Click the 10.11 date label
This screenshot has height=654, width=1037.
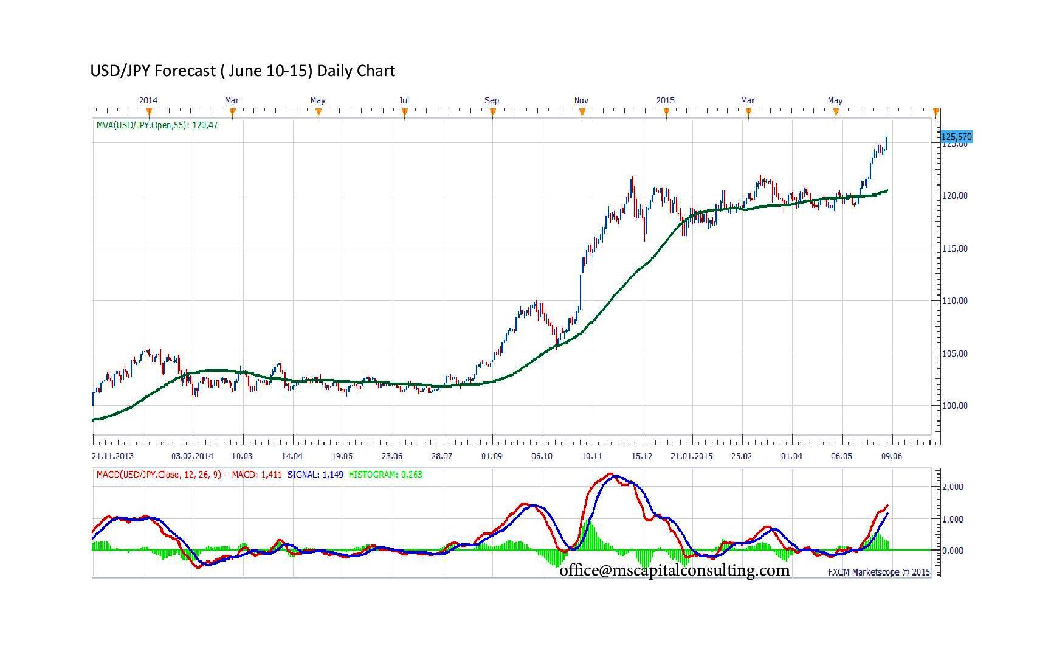pos(591,456)
